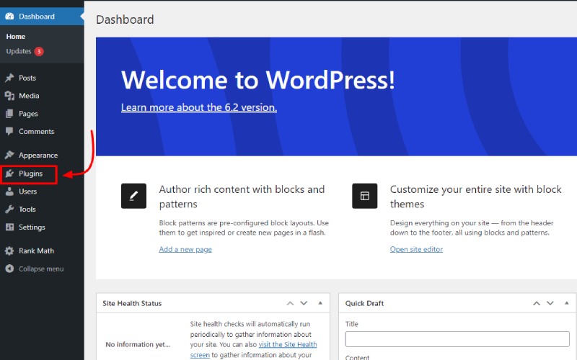Click the Add a new page link
This screenshot has height=360, width=577.
click(x=185, y=249)
